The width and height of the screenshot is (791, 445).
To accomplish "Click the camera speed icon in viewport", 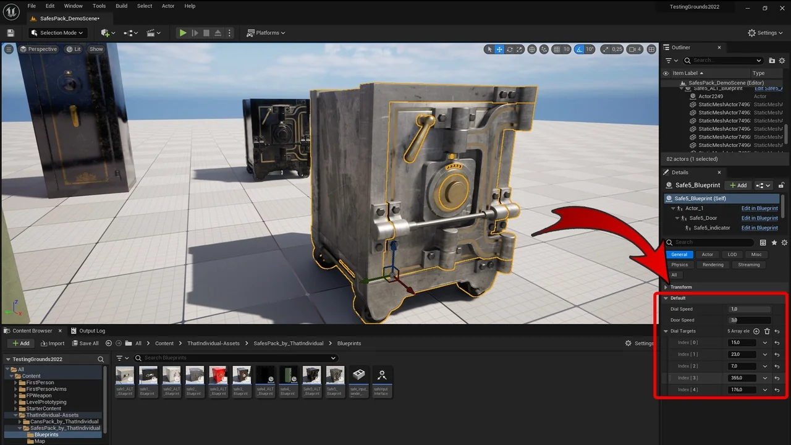I will tap(631, 49).
